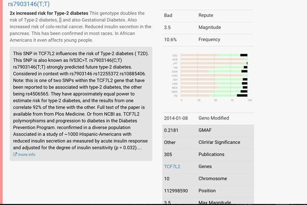Click the Position value 112998590

pos(176,191)
